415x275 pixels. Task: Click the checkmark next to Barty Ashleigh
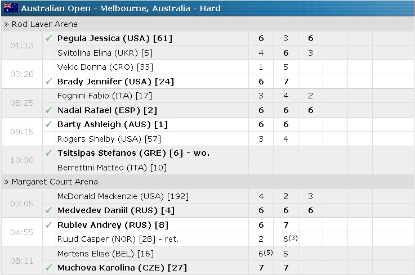pyautogui.click(x=49, y=124)
